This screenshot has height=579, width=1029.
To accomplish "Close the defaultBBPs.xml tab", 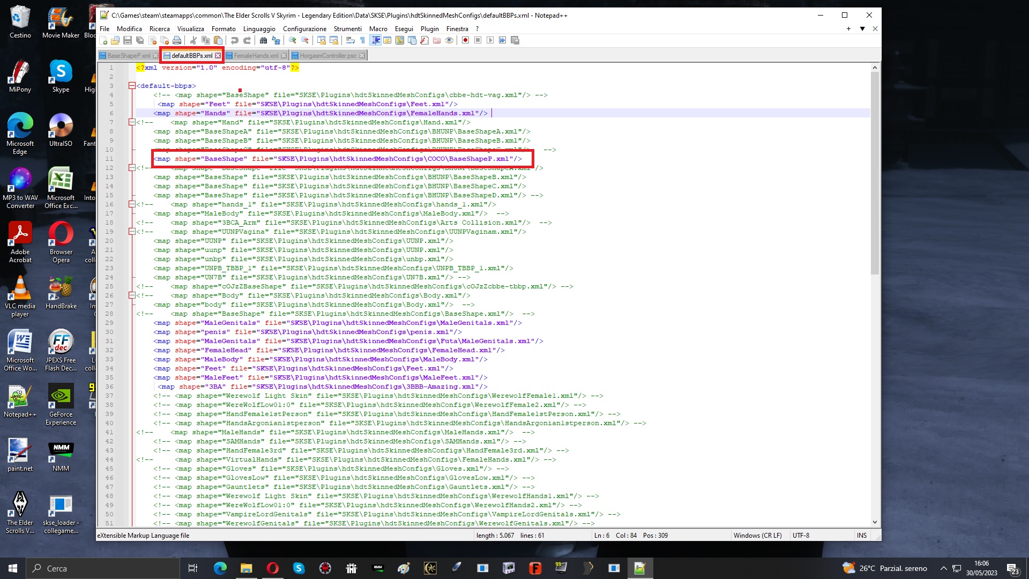I will tap(218, 56).
